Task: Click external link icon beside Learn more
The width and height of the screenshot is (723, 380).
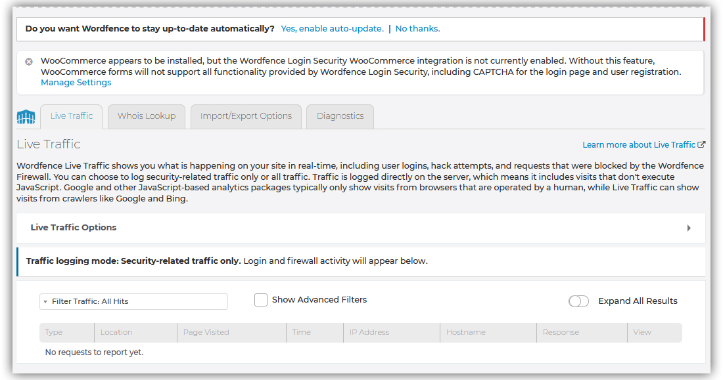Action: [x=701, y=144]
